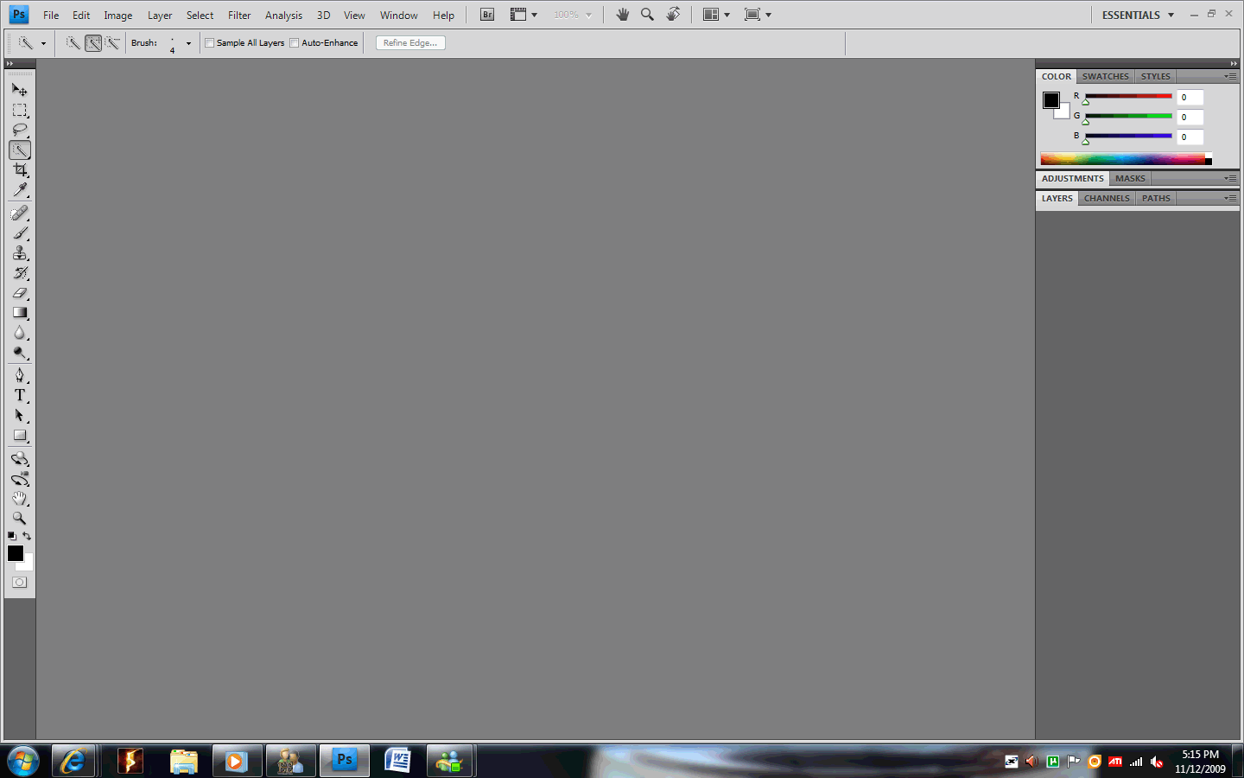Toggle Quick Mask mode

pyautogui.click(x=19, y=583)
